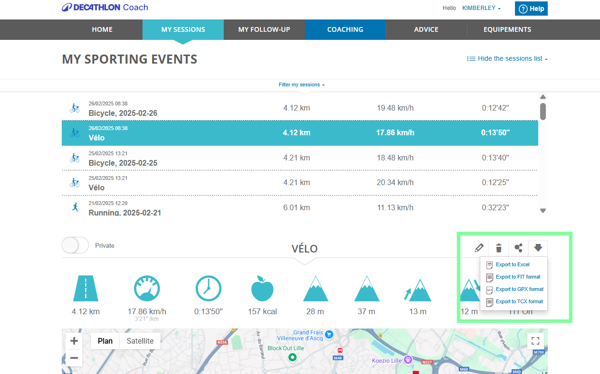
Task: Open the MY FOLLOW-UP tab
Action: 264,29
